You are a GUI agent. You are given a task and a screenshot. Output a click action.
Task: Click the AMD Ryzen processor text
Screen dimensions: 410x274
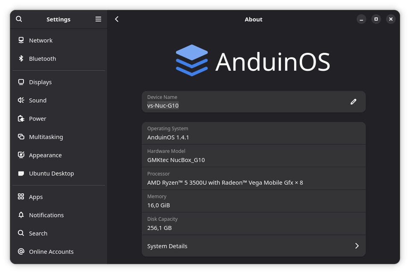(x=225, y=183)
